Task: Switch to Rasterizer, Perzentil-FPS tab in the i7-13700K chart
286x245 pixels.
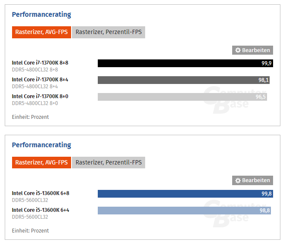Action: (109, 32)
